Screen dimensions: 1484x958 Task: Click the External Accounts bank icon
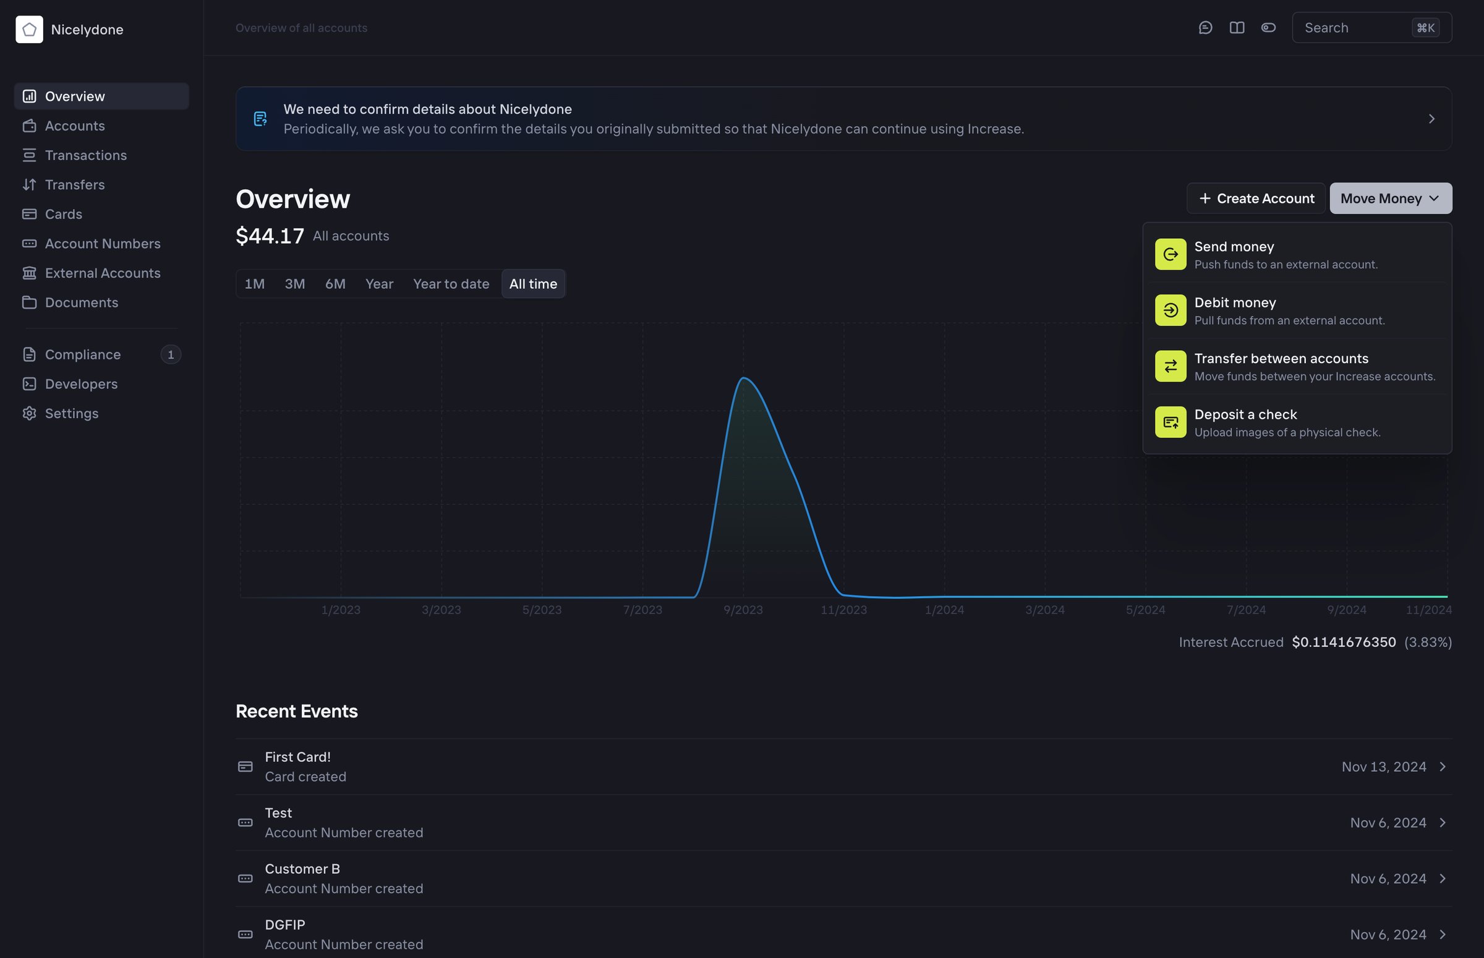[x=29, y=273]
